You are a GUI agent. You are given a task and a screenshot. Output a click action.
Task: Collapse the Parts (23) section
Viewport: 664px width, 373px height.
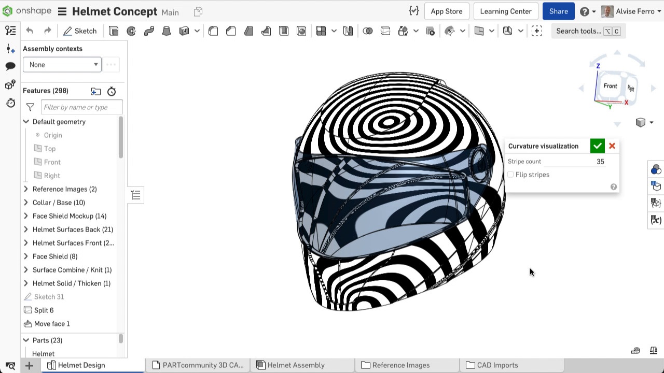[x=26, y=340]
